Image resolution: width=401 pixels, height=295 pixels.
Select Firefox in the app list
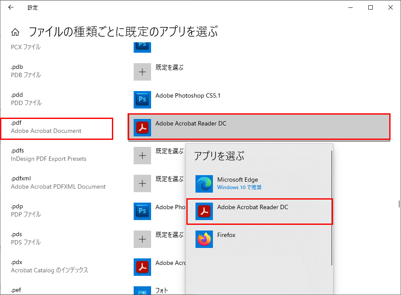(x=259, y=239)
